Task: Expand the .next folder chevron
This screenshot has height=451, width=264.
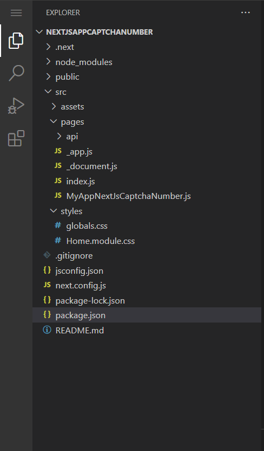Action: 49,47
